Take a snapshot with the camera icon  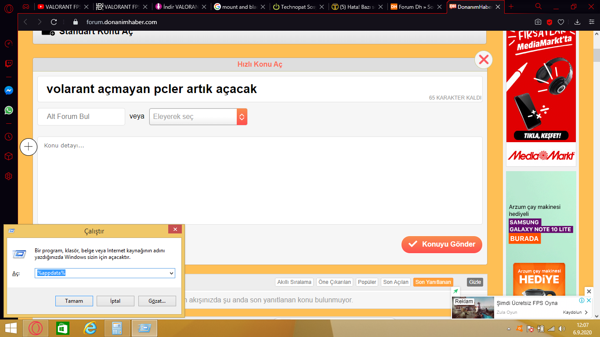click(x=538, y=22)
